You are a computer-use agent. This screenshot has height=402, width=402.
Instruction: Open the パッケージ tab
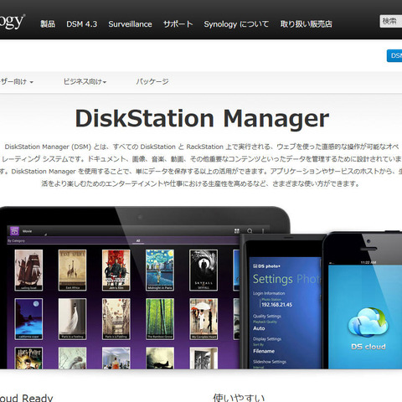pyautogui.click(x=152, y=81)
